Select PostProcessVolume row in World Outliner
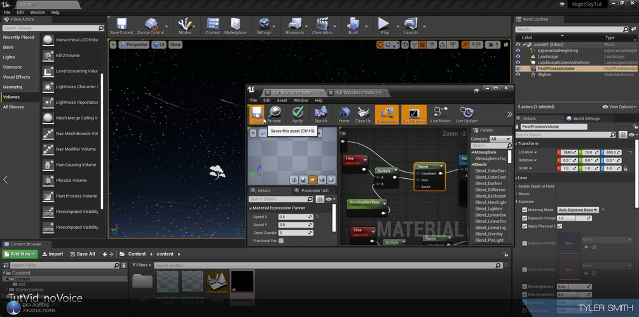This screenshot has width=639, height=317. 576,68
